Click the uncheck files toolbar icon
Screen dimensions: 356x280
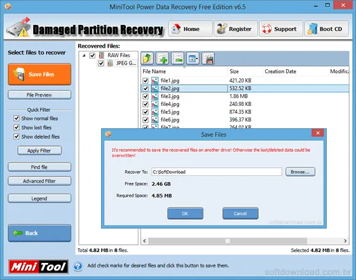click(177, 58)
